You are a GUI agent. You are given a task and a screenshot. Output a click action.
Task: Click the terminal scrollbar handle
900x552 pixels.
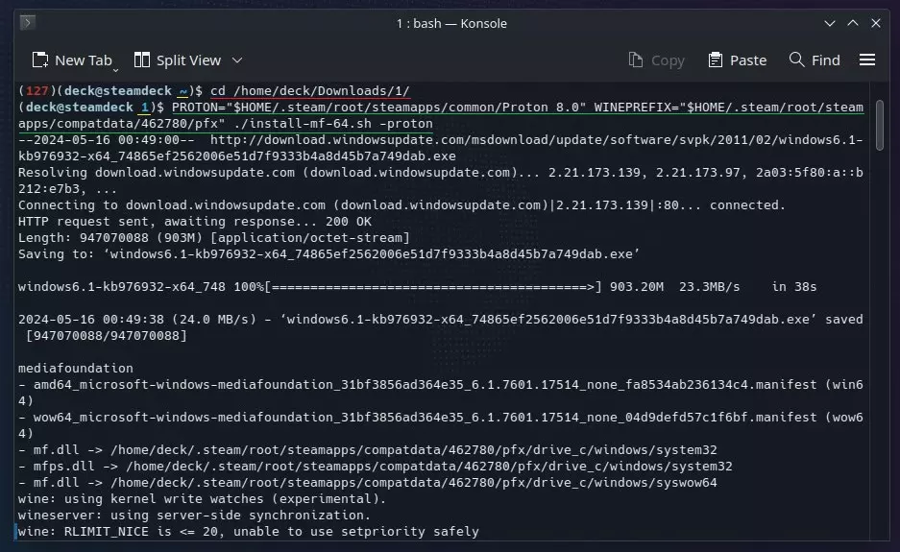[x=880, y=126]
